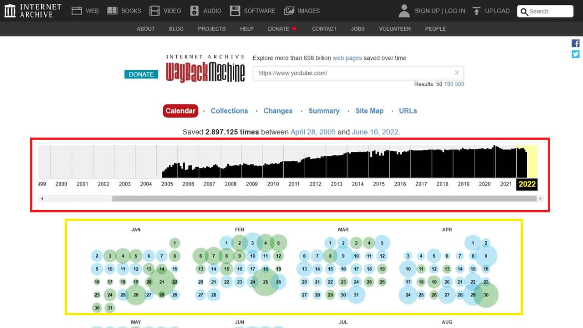Share page via Facebook icon
The width and height of the screenshot is (583, 328).
tap(575, 43)
